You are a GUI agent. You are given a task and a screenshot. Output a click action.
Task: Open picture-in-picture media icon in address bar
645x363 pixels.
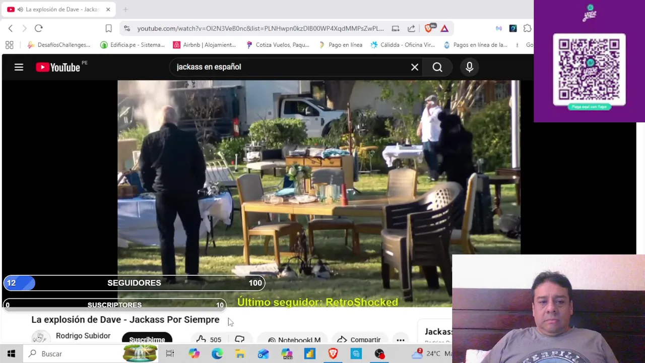point(396,29)
